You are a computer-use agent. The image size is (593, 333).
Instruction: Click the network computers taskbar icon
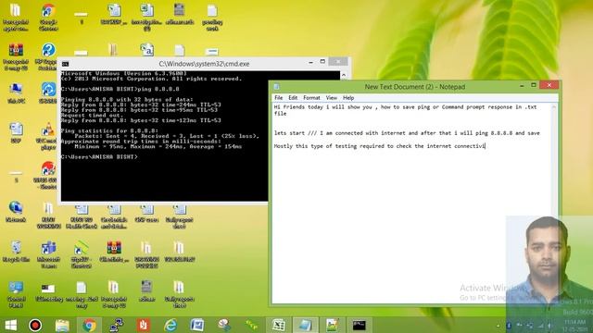pyautogui.click(x=116, y=325)
